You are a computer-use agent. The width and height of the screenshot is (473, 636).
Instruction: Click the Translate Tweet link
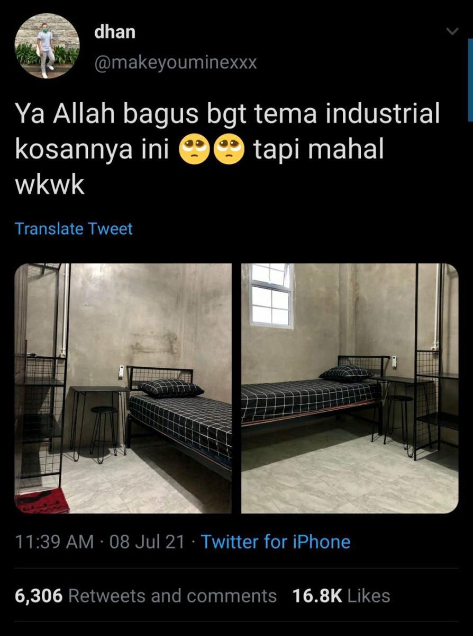pos(74,229)
